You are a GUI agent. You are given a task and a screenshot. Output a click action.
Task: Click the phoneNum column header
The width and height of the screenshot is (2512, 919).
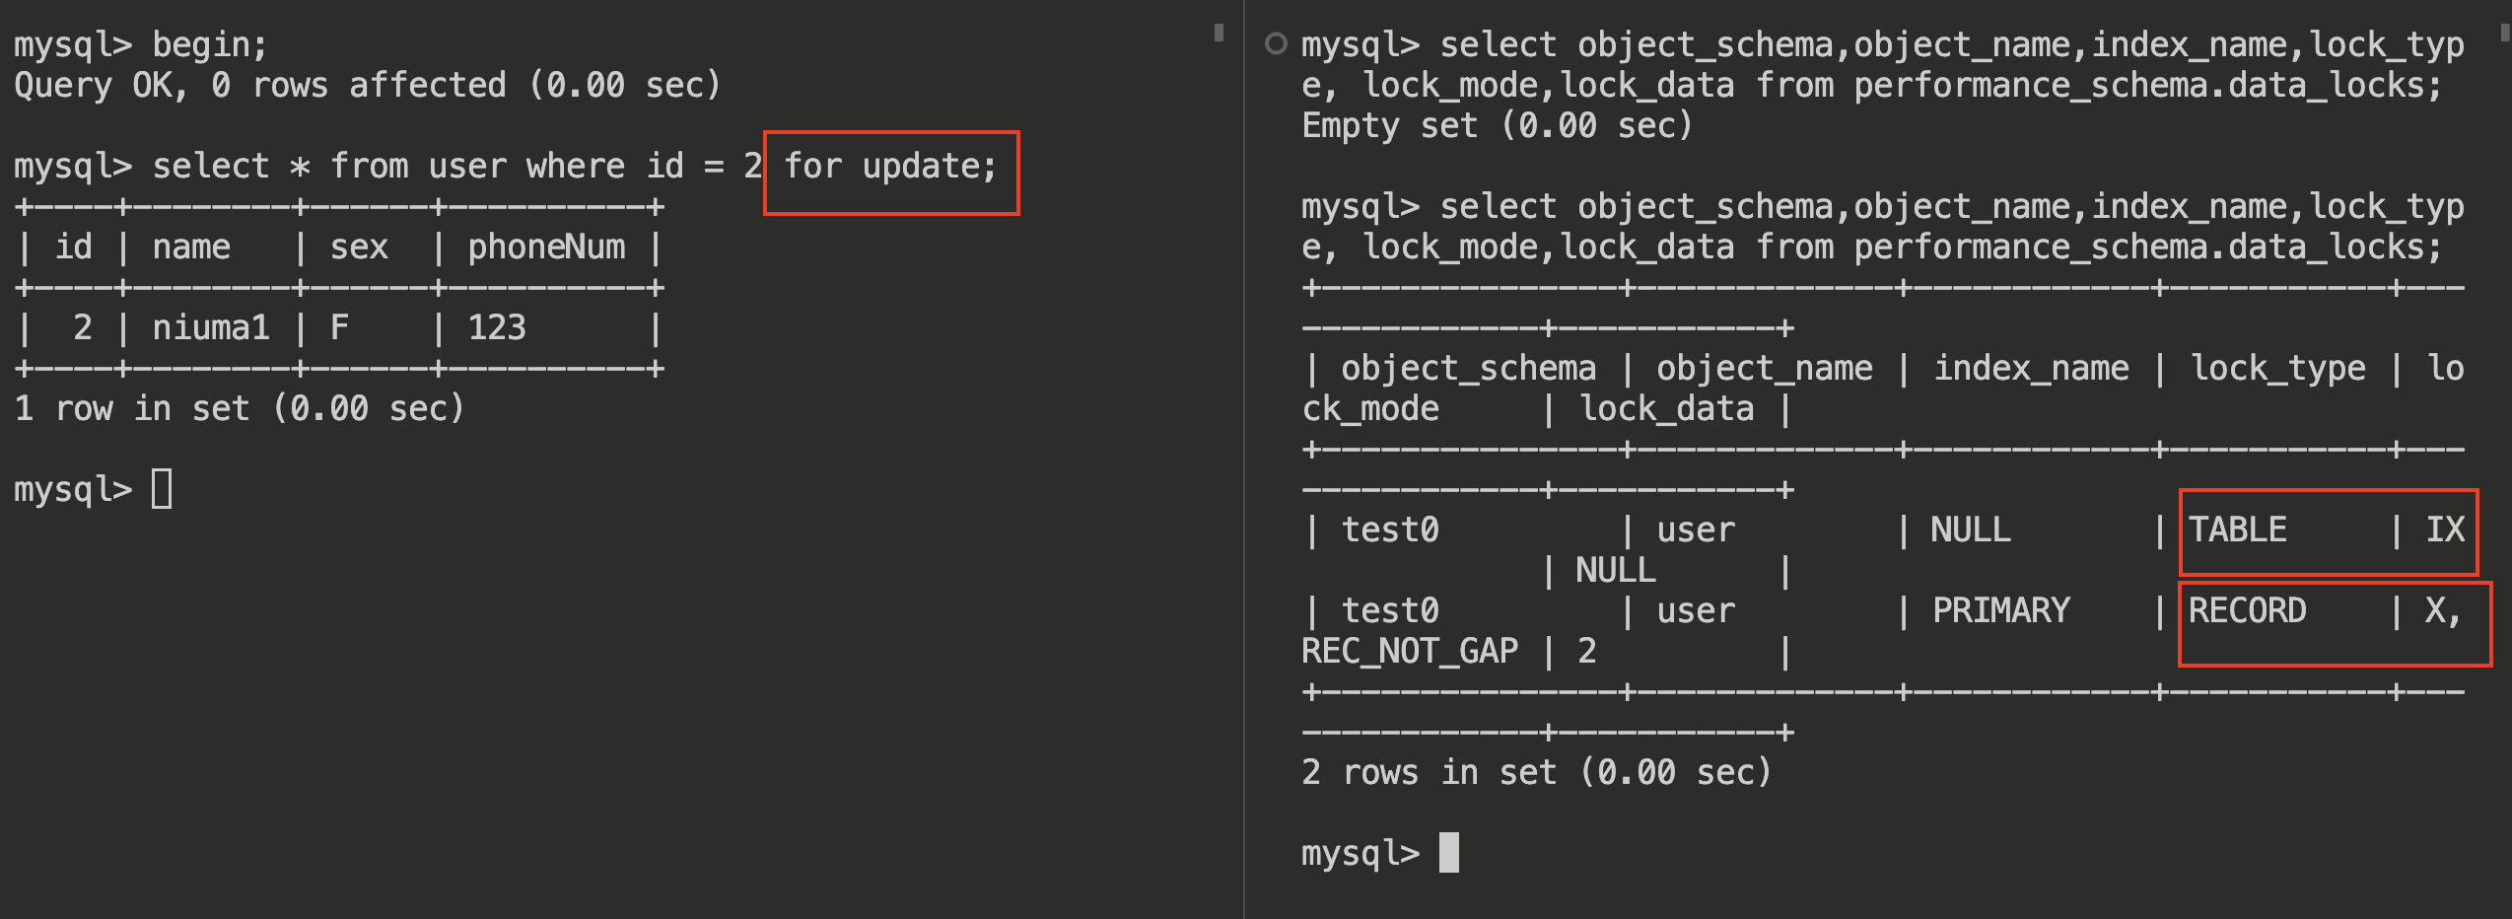click(546, 247)
